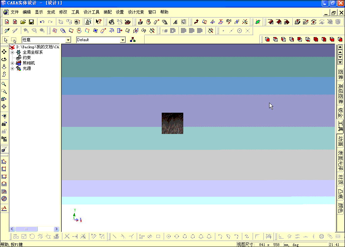Click the save floppy disk icon
This screenshot has height=247, width=345.
[x=31, y=22]
